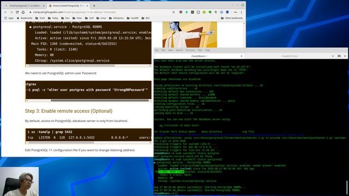Open terminal Edit menu
The image size is (349, 196).
pyautogui.click(x=163, y=50)
